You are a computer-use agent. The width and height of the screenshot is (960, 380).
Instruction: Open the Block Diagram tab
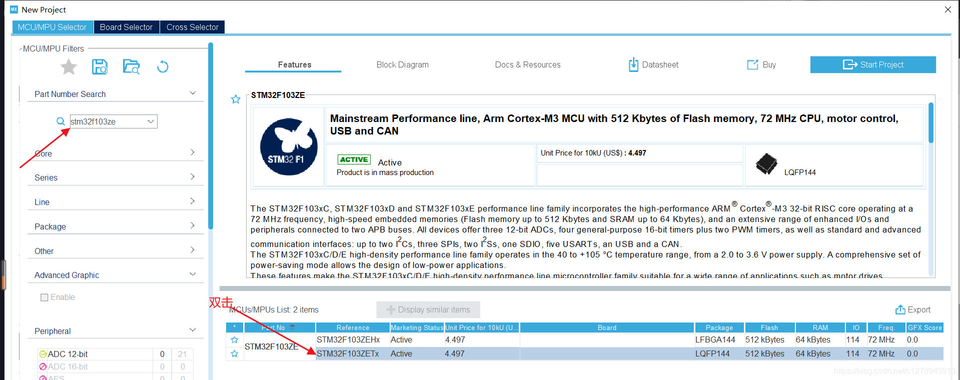pyautogui.click(x=403, y=64)
